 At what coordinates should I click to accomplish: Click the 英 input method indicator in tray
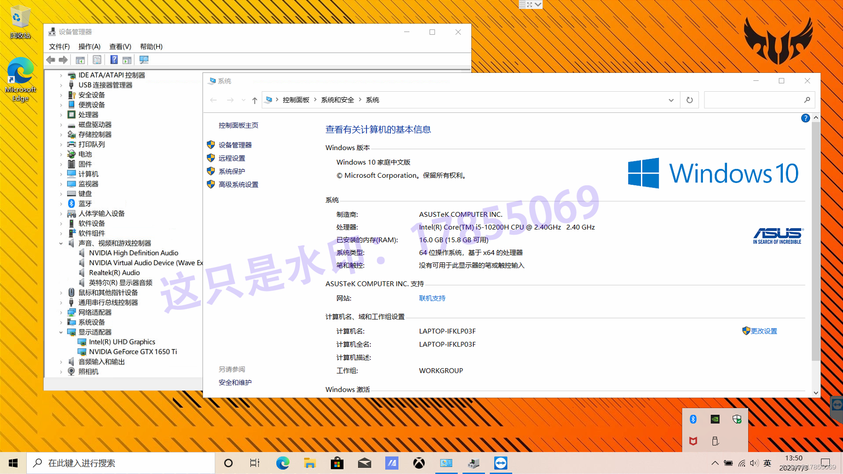[x=767, y=463]
